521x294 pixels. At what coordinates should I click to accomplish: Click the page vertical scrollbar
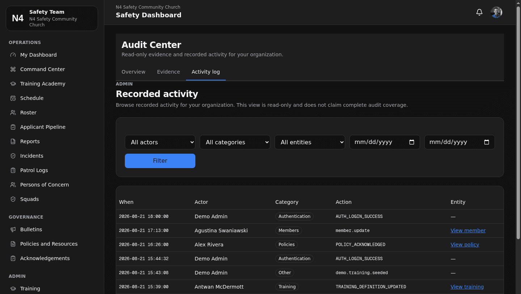point(518,123)
